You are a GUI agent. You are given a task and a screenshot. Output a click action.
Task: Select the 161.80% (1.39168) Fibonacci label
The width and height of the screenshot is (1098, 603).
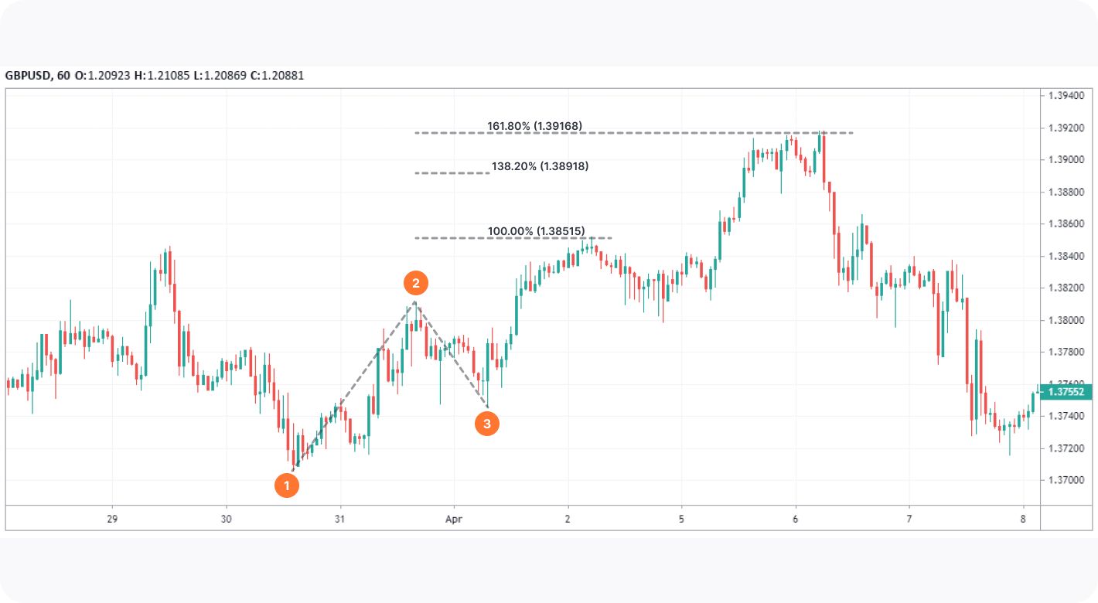tap(534, 126)
